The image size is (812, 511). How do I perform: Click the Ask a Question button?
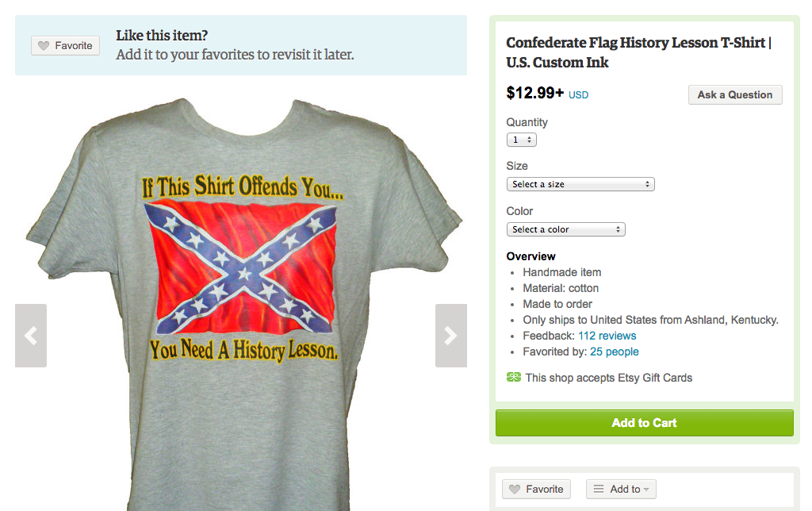point(734,94)
